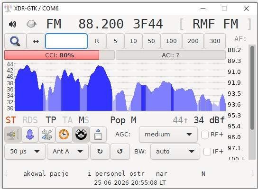The height and width of the screenshot is (189, 258).
Task: Click the greyed TA indicator
Action: [67, 120]
